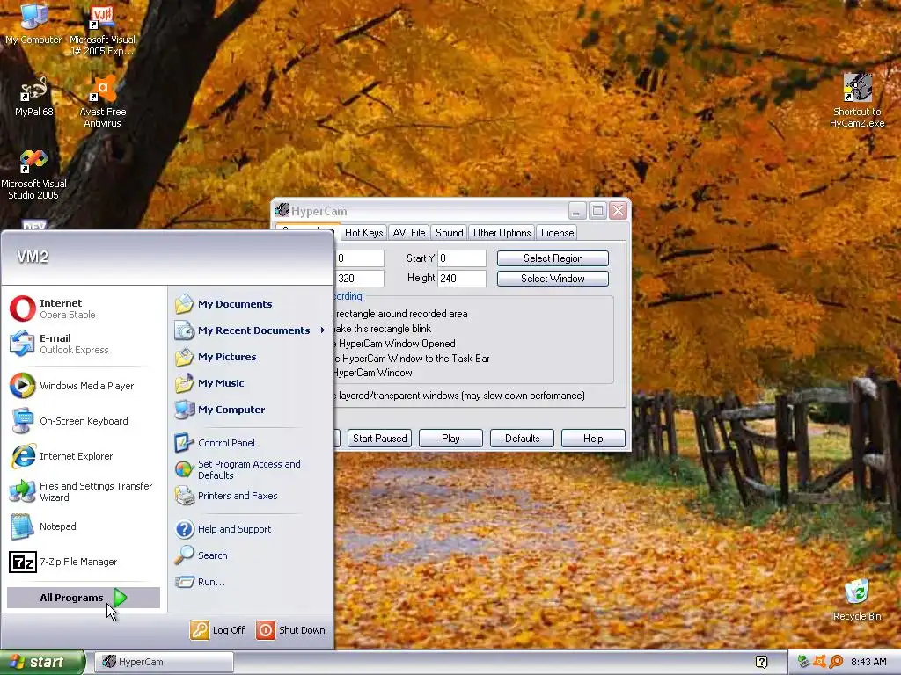The image size is (901, 675).
Task: Select Microsoft Visual J# 2005 desktop shortcut
Action: pos(102,30)
